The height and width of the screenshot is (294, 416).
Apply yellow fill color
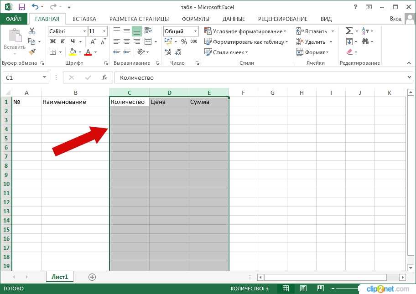pos(73,52)
